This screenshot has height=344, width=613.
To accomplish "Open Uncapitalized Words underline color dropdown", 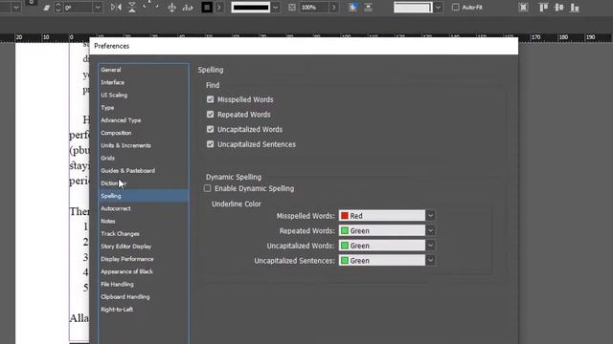I will 430,246.
